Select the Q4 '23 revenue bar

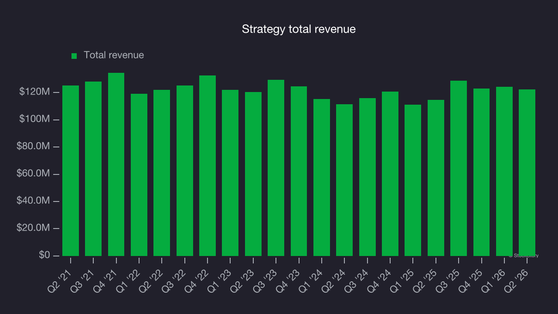click(299, 171)
